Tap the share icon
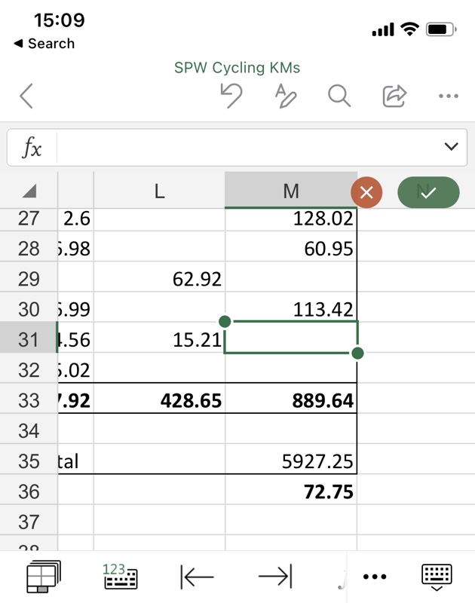This screenshot has width=475, height=603. pyautogui.click(x=394, y=96)
